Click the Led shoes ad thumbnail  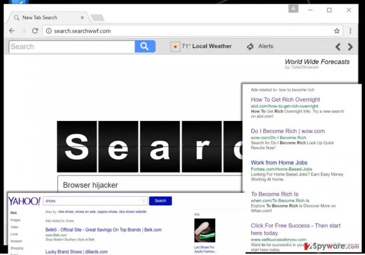(205, 230)
